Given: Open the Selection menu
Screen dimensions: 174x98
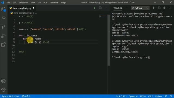Looking at the screenshot, I should coord(23,2).
